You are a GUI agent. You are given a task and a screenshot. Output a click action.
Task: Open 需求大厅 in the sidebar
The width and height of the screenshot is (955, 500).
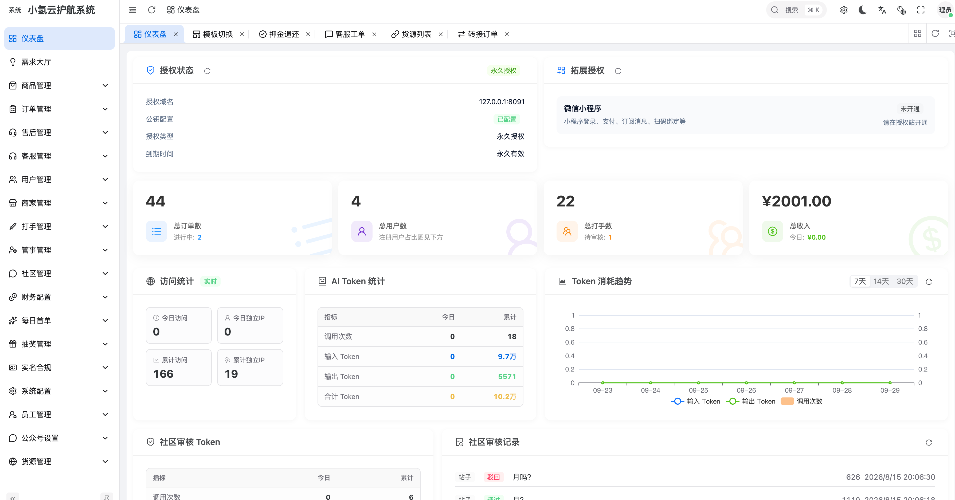(x=59, y=62)
